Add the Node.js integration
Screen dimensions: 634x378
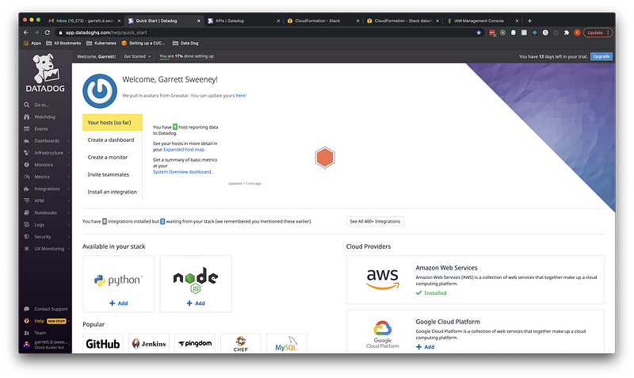[x=196, y=304]
